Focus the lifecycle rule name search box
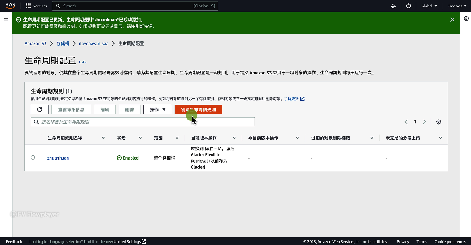471x245 pixels. pos(143,122)
